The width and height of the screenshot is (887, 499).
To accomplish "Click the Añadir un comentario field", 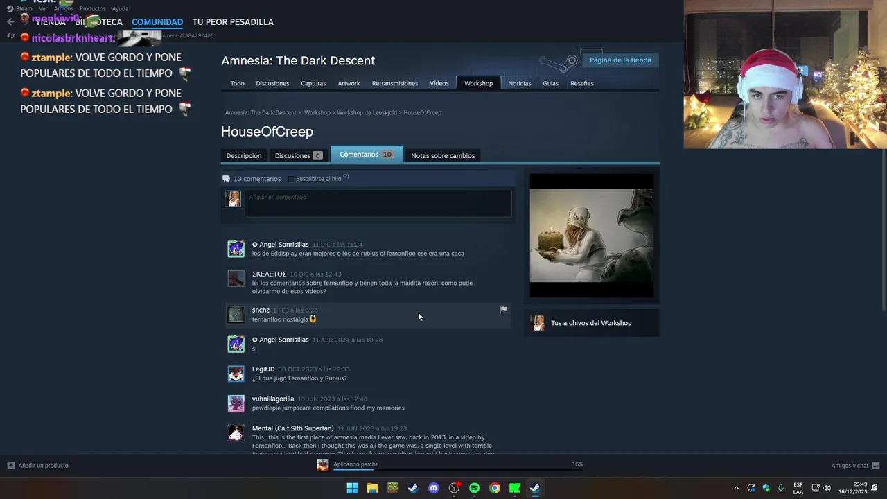I will (x=378, y=203).
